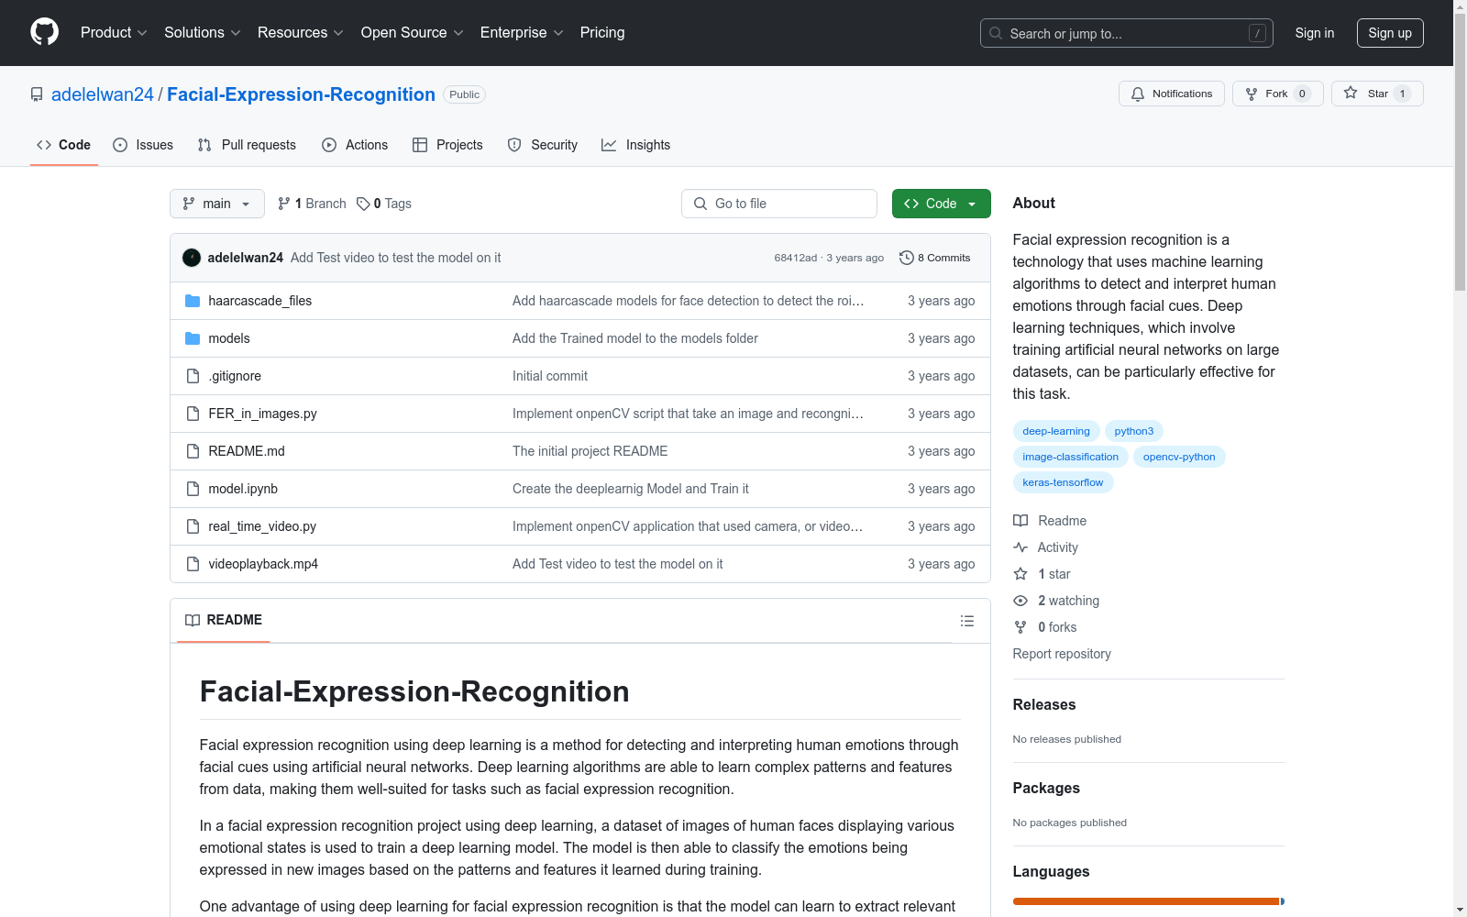The image size is (1467, 917).
Task: Switch to the Issues tab
Action: pos(143,145)
